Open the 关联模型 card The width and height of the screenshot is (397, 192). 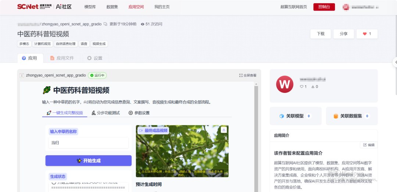296,116
